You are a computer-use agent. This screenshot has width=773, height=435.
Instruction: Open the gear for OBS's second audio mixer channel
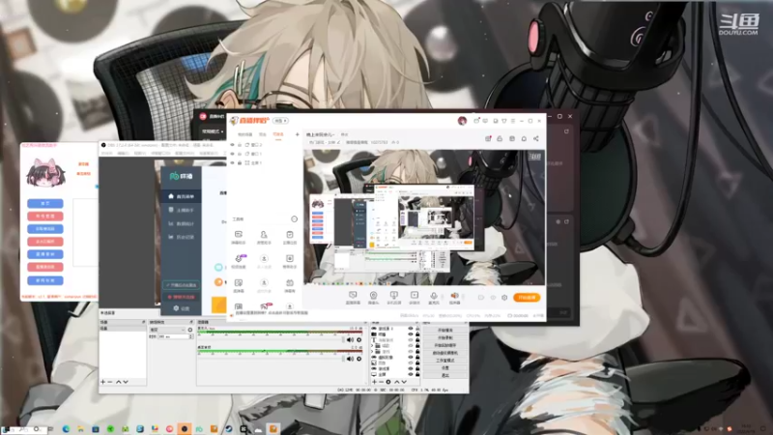[358, 359]
